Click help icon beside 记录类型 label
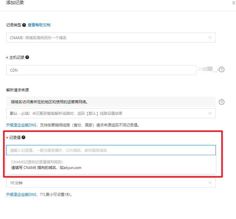This screenshot has width=236, height=219. click(x=24, y=25)
